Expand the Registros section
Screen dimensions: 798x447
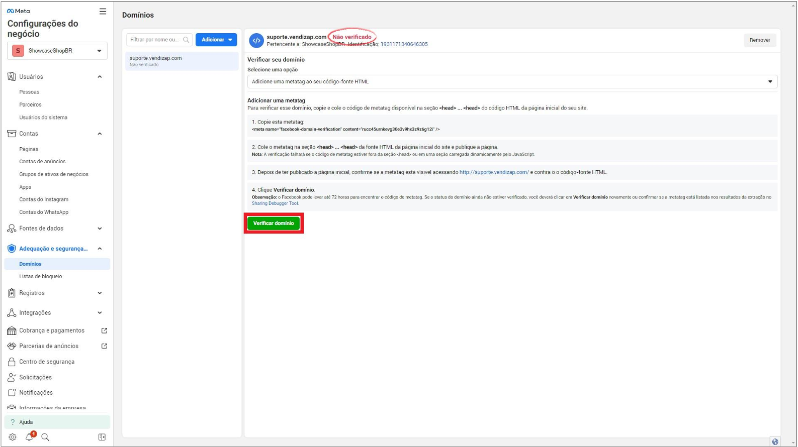coord(100,293)
